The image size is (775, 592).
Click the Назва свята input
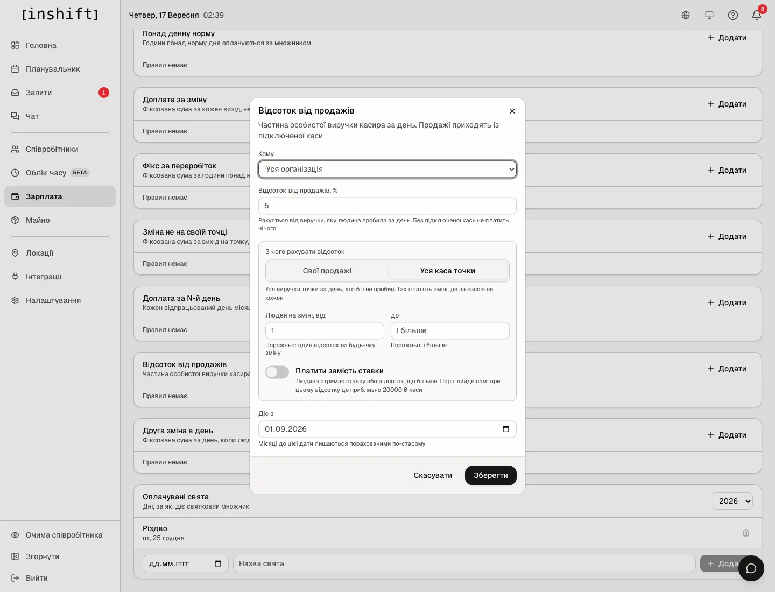tap(464, 563)
